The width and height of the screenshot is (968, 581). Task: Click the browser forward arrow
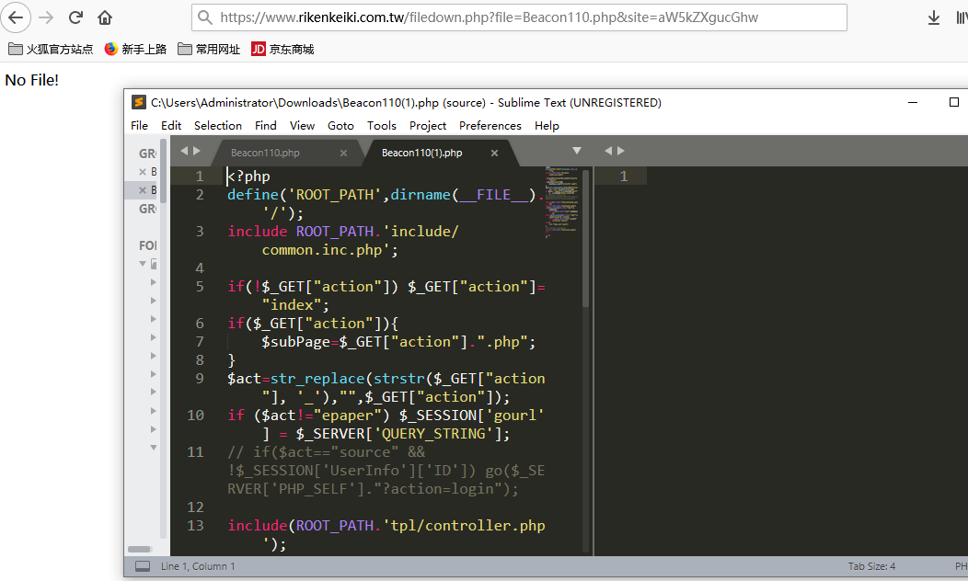(46, 17)
